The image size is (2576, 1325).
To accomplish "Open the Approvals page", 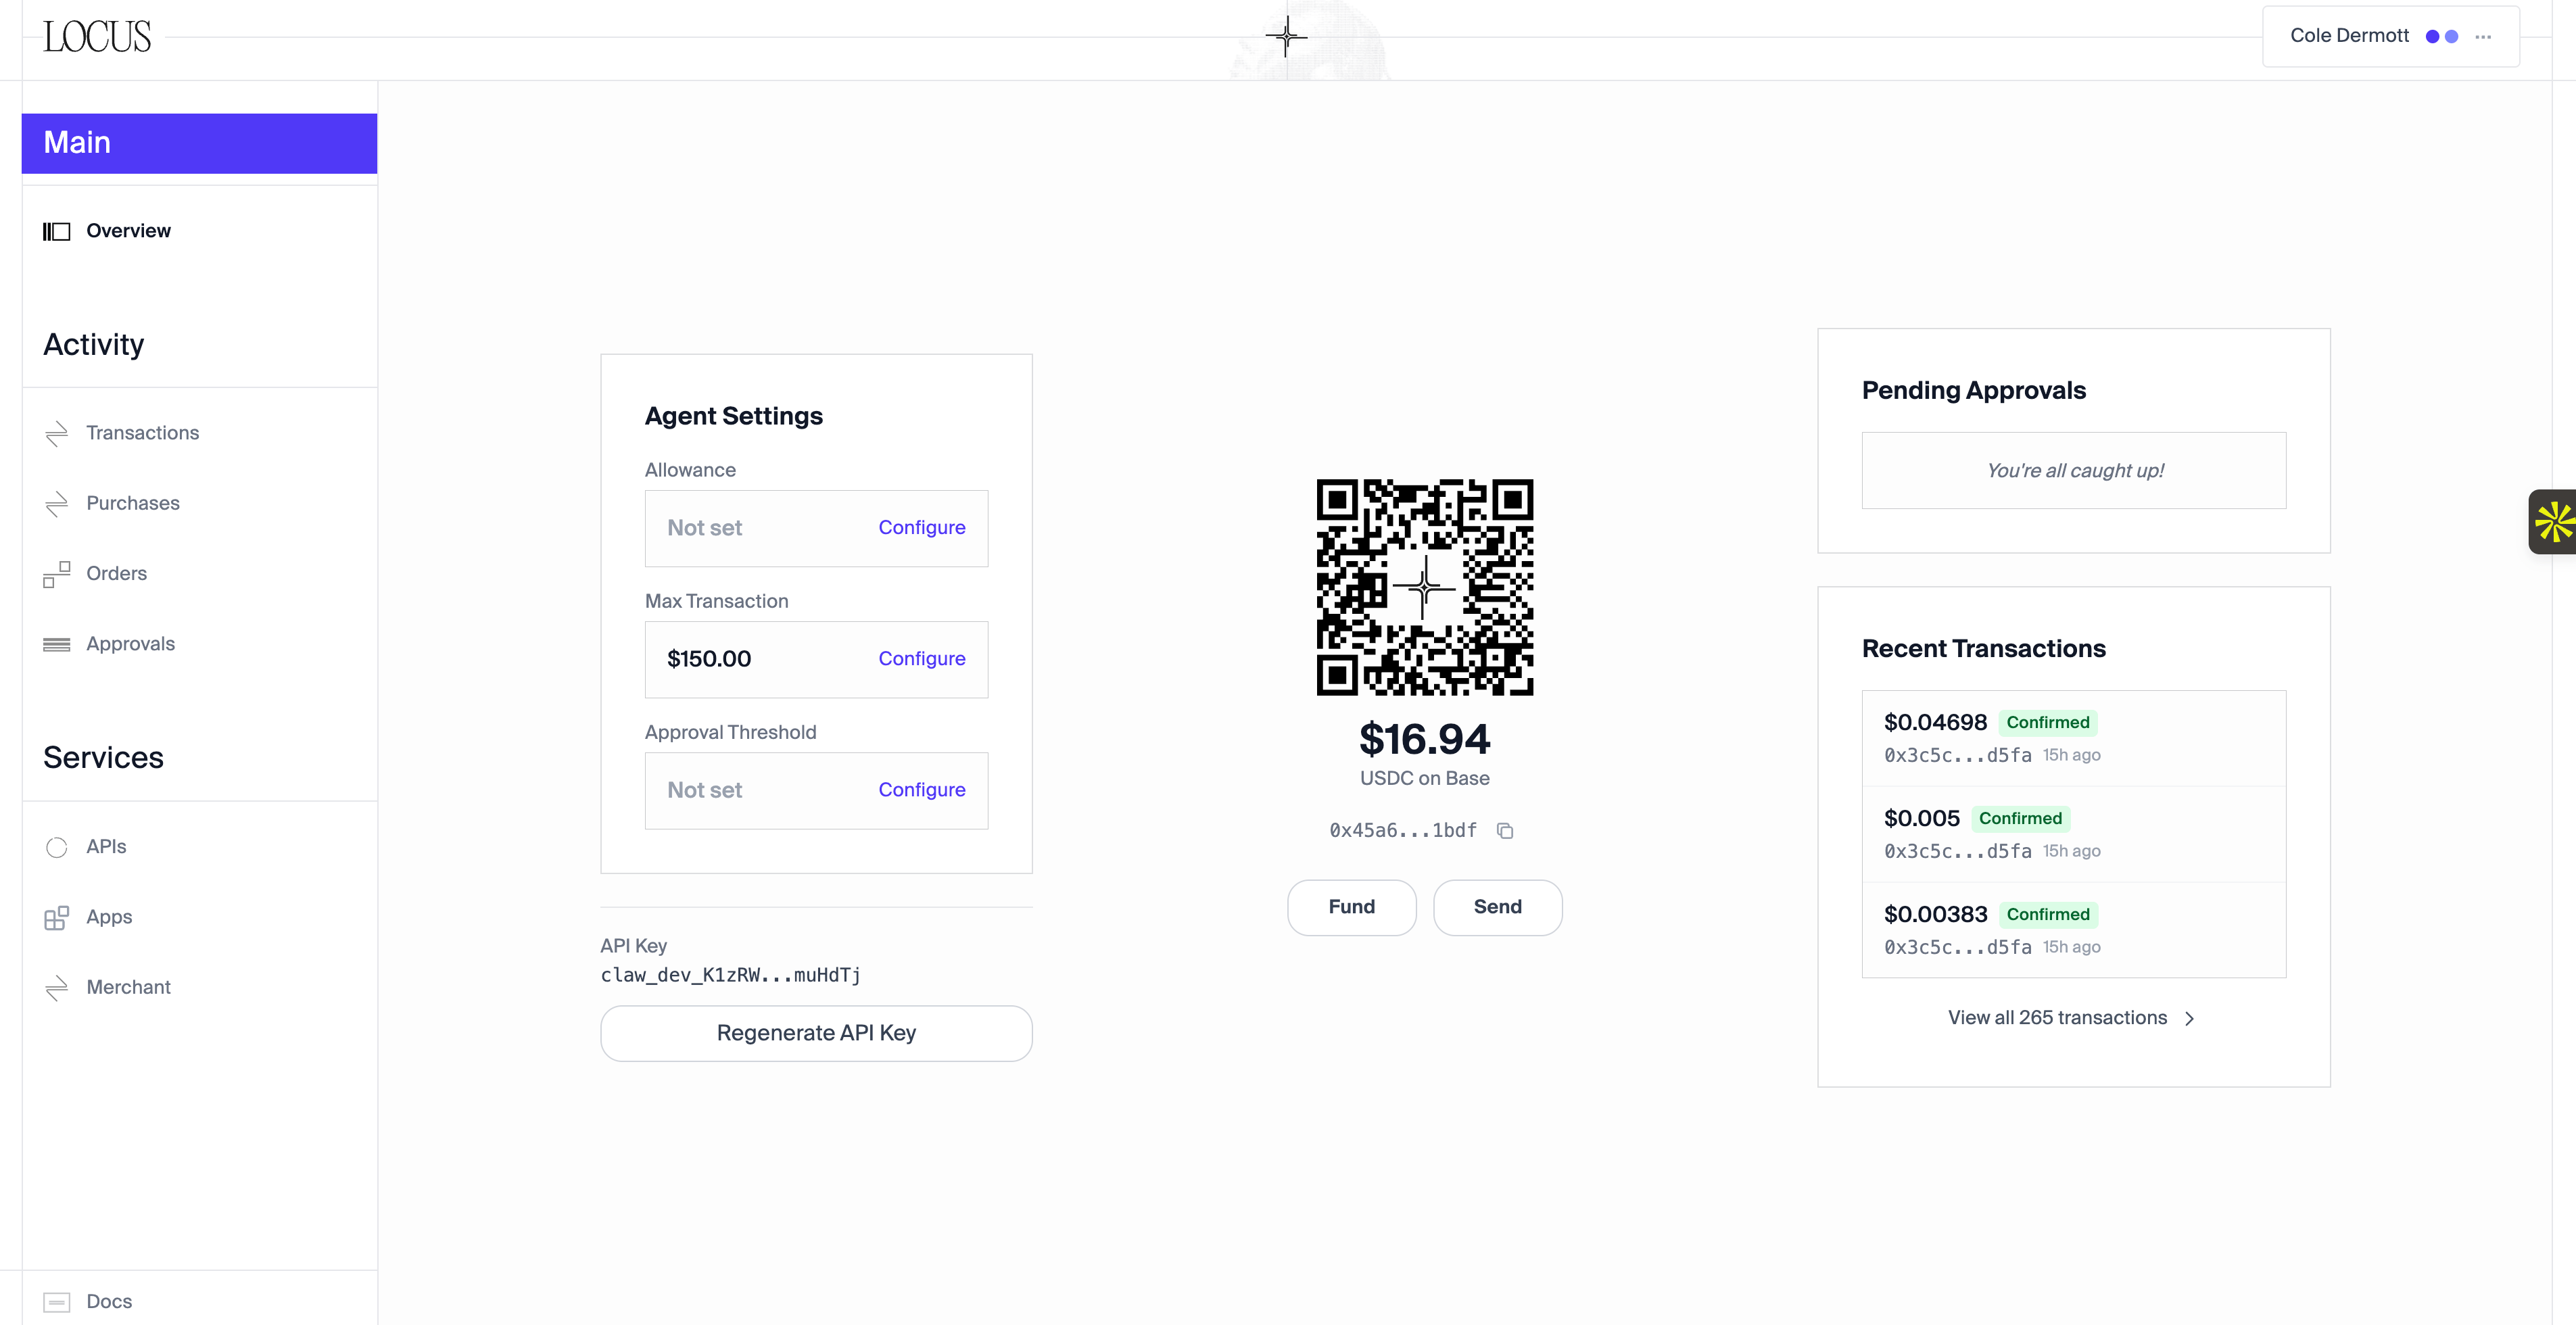I will tap(130, 644).
